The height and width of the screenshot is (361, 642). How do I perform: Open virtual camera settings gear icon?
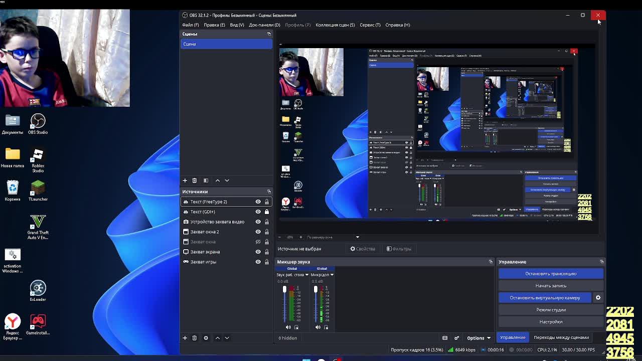[598, 298]
